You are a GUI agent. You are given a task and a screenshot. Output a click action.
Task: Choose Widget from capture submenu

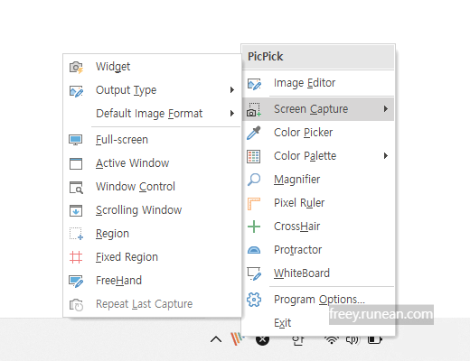[152, 67]
